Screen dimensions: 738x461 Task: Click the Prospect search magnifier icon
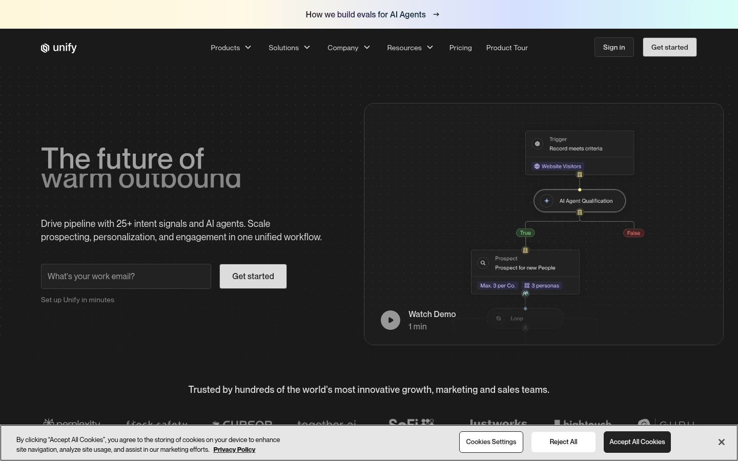coord(483,263)
